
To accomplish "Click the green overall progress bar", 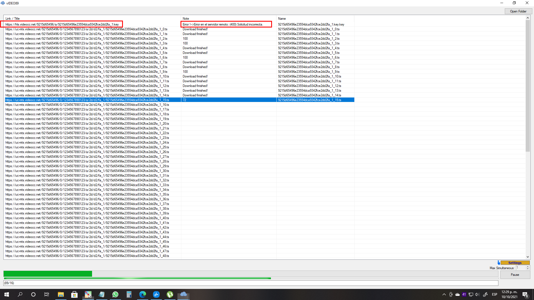I will pyautogui.click(x=47, y=274).
